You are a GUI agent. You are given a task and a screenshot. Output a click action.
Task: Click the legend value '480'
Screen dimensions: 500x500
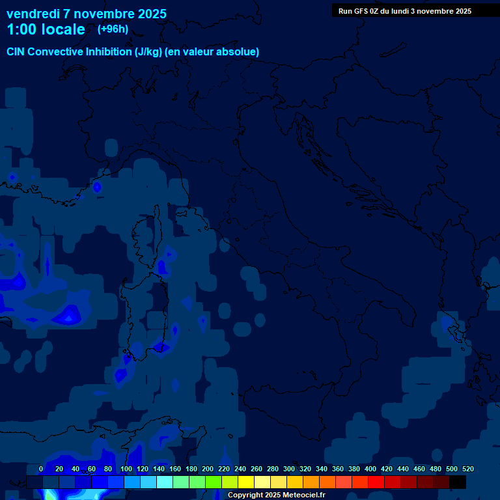coord(435,469)
